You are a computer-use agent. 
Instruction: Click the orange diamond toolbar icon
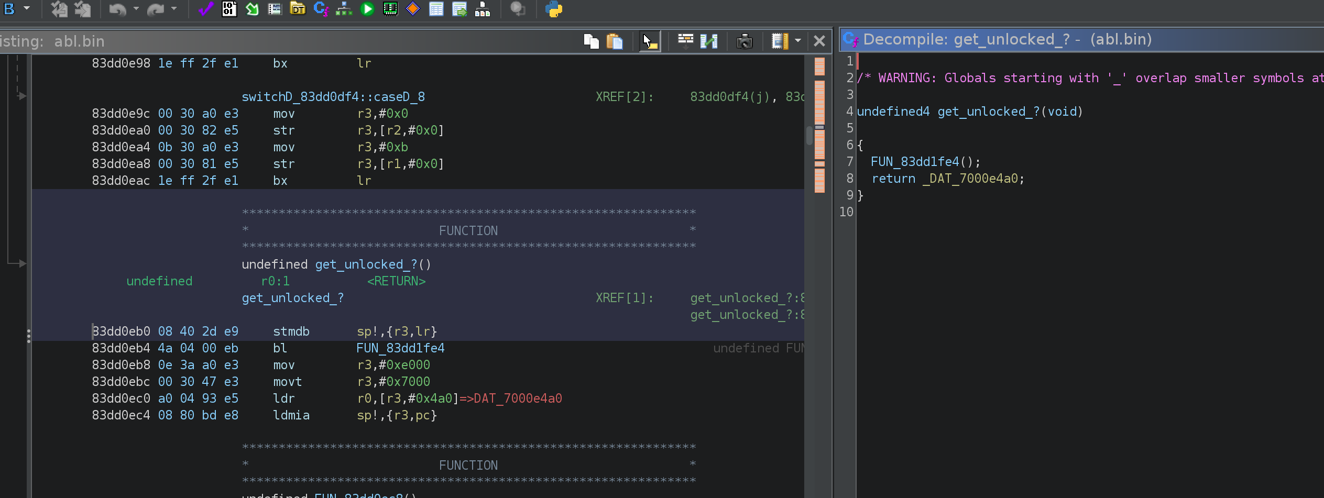coord(413,9)
